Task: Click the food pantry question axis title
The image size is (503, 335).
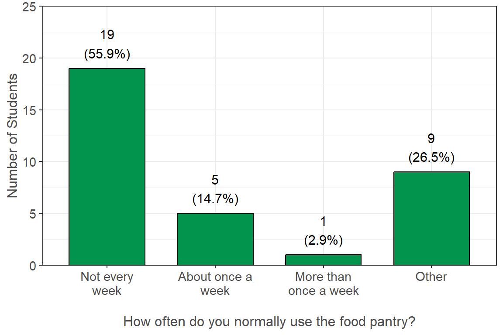Action: [x=269, y=322]
